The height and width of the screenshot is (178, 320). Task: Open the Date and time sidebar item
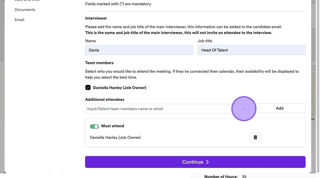pyautogui.click(x=27, y=1)
